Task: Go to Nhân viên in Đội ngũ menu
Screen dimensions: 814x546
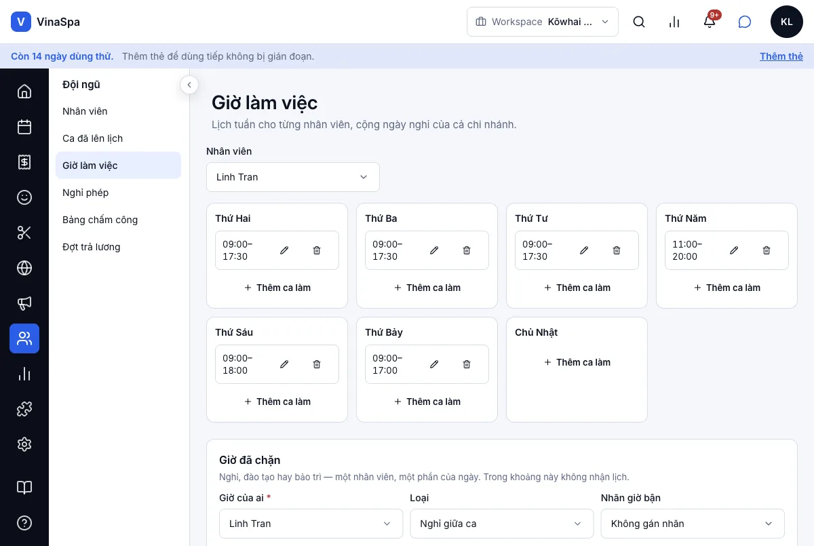Action: click(x=118, y=111)
